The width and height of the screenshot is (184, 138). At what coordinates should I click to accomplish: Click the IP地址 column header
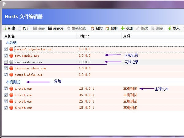tap(84, 36)
